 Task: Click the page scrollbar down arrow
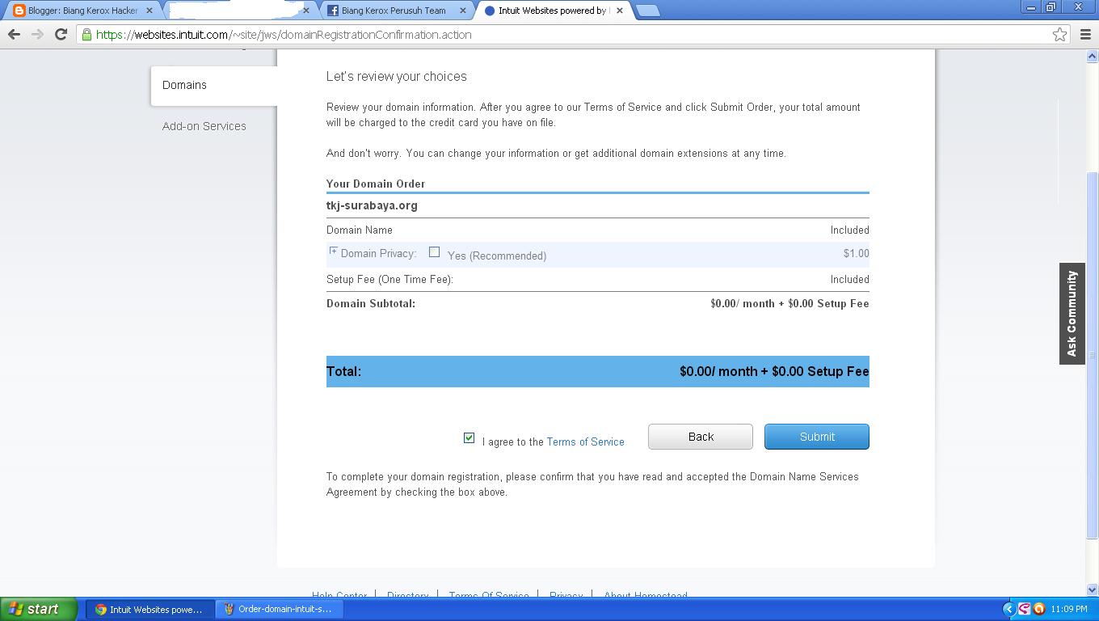pyautogui.click(x=1092, y=589)
